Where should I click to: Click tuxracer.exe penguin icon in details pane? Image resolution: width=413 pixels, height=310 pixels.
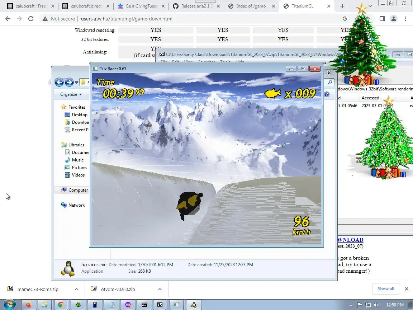pyautogui.click(x=68, y=268)
